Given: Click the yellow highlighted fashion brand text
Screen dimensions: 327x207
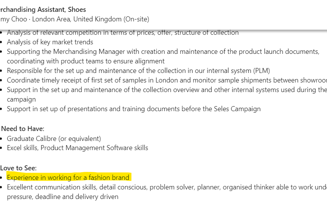Looking at the screenshot, I should [x=68, y=178].
